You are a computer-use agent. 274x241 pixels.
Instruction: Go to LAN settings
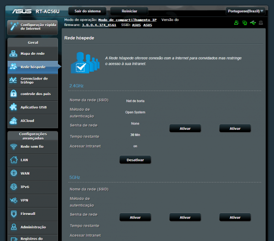tap(33, 160)
